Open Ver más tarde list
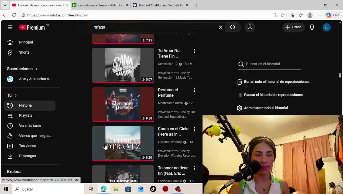The image size is (343, 194). [30, 126]
